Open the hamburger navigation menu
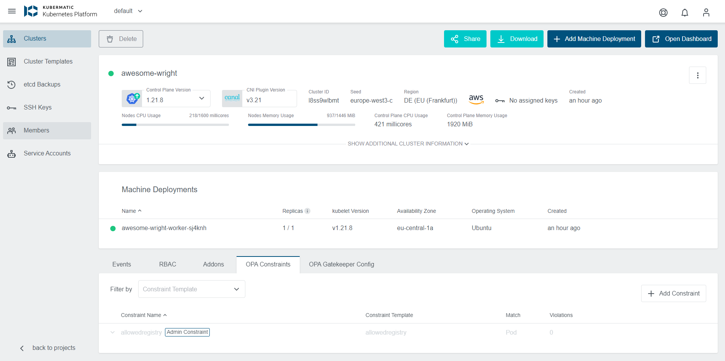Viewport: 725px width, 361px height. (x=12, y=11)
